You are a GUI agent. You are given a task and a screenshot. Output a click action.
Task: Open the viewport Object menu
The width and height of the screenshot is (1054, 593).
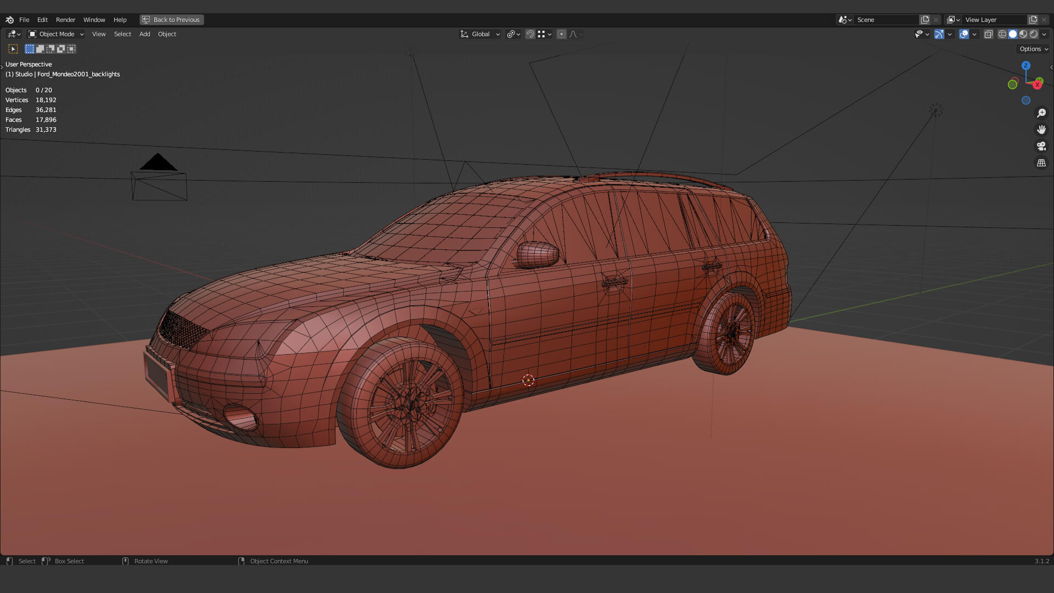(167, 34)
